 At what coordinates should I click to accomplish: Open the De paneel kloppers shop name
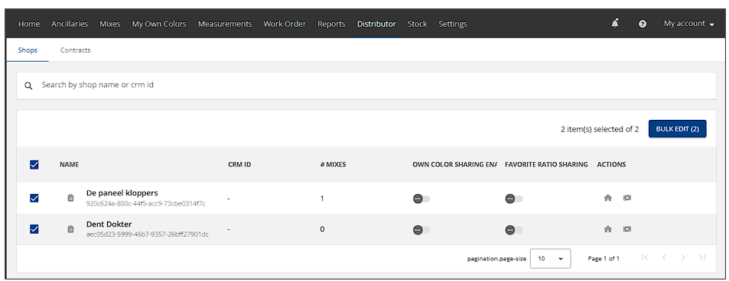coord(122,192)
